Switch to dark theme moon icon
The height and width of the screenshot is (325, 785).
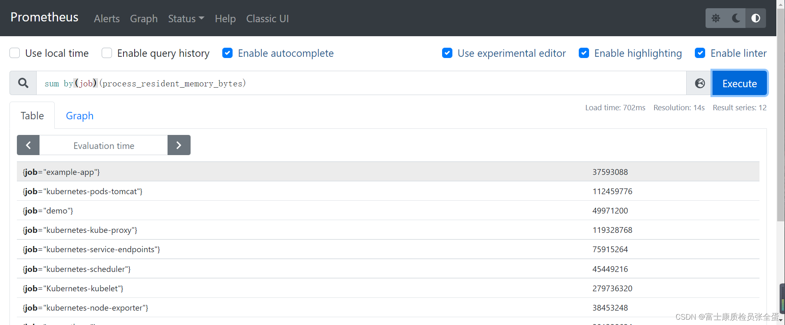[736, 18]
